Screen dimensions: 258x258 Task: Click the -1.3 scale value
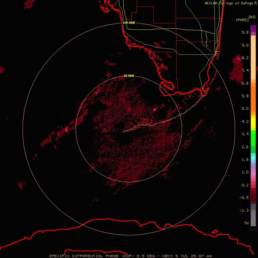coord(244,210)
